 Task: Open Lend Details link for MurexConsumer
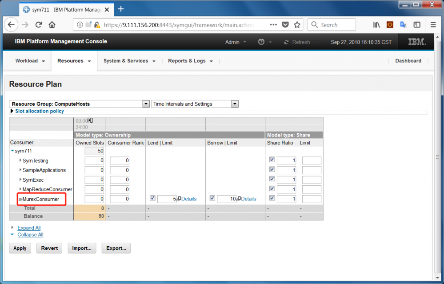point(189,199)
